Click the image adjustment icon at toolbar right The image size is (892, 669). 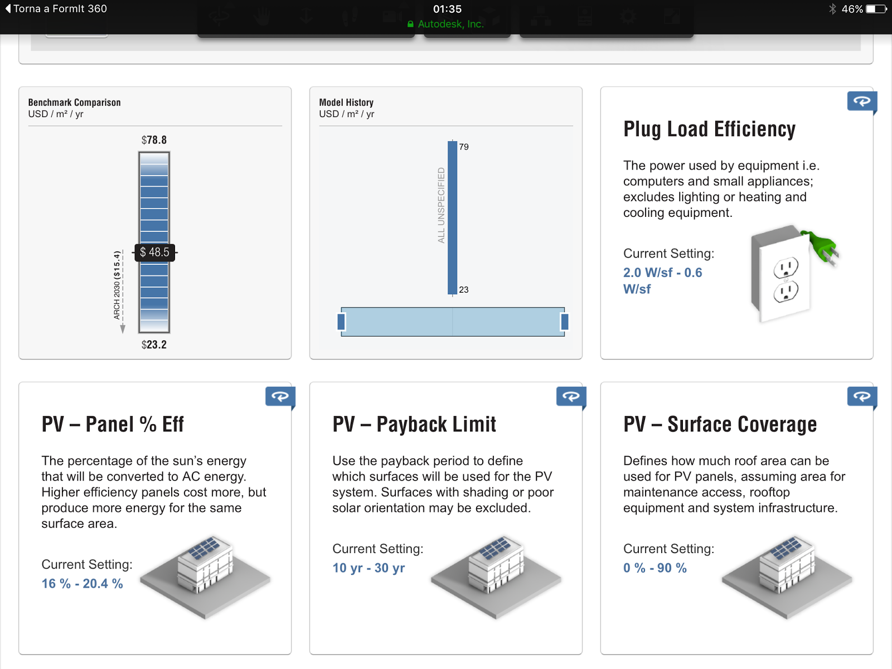point(671,17)
